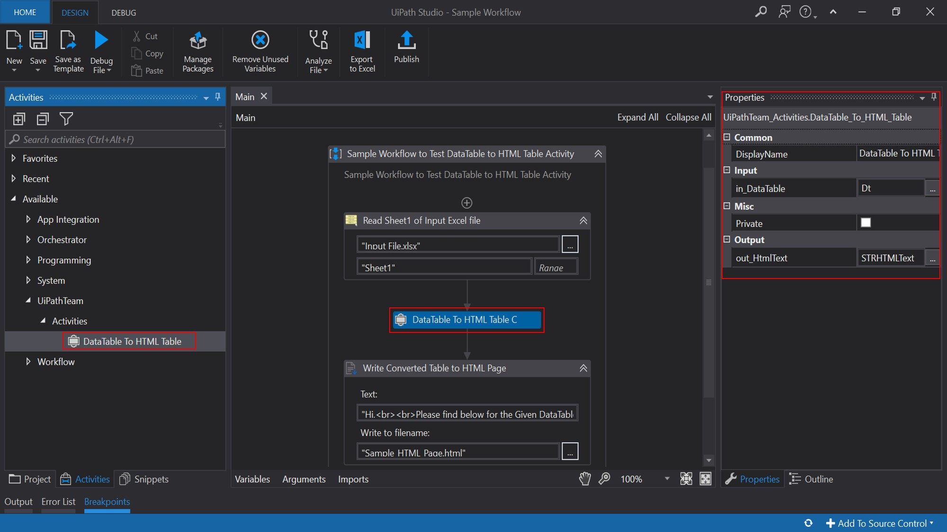Close the Main tab

(x=264, y=96)
